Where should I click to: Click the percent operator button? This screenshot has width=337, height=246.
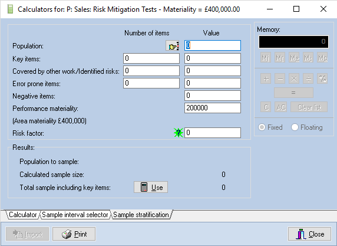(322, 79)
